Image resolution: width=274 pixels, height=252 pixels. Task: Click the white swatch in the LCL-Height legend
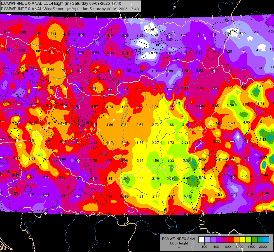coord(202,239)
